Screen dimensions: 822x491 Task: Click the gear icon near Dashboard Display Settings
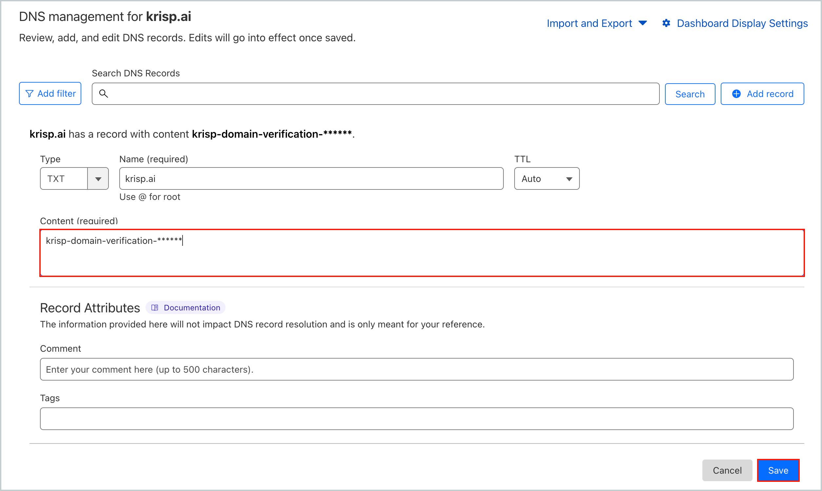(x=666, y=23)
